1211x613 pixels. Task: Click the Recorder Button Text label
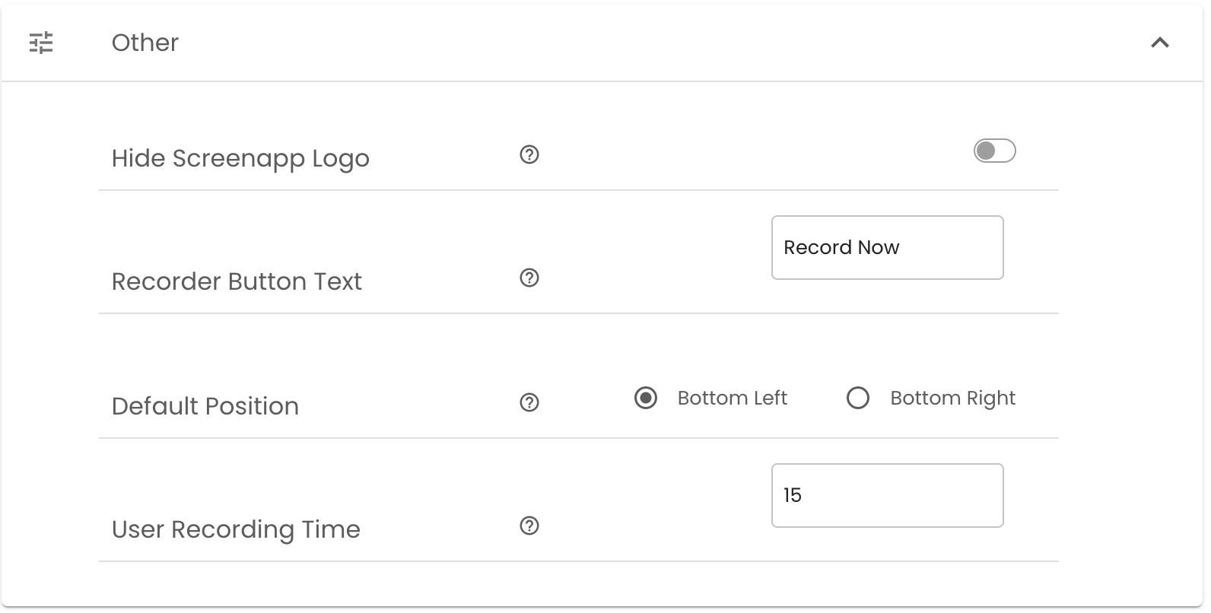pos(237,281)
